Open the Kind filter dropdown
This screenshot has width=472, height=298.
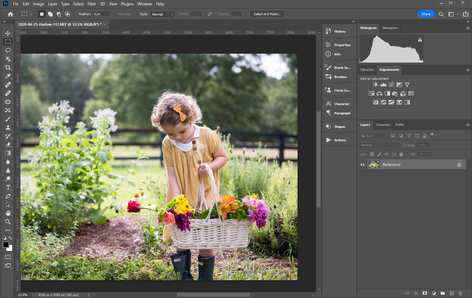(x=373, y=136)
